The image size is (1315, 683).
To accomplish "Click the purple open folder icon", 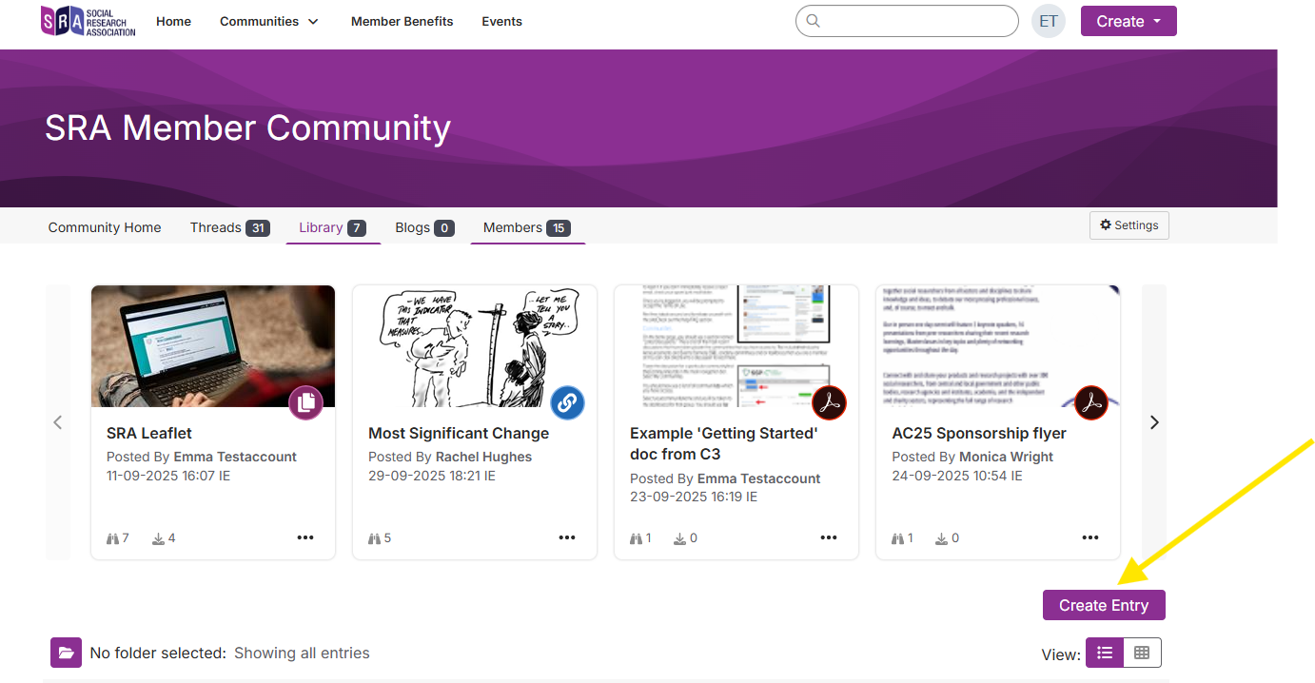I will tap(66, 653).
